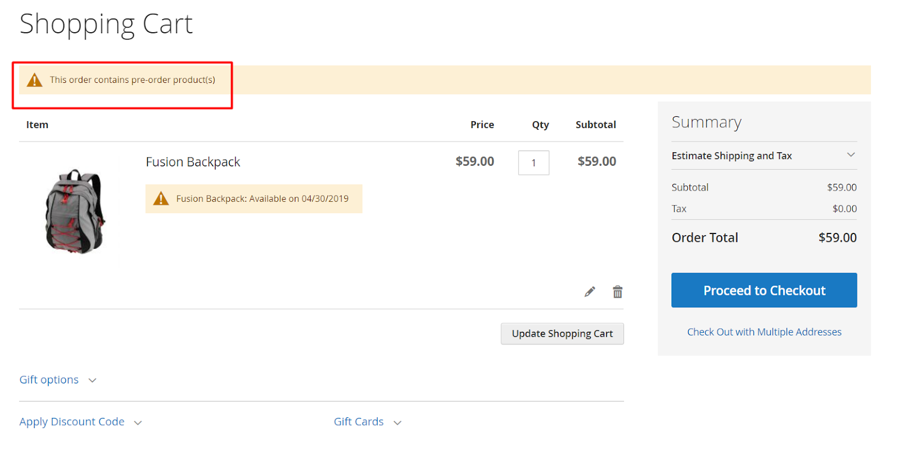Click the Fusion Backpack product thumbnail

coord(75,211)
